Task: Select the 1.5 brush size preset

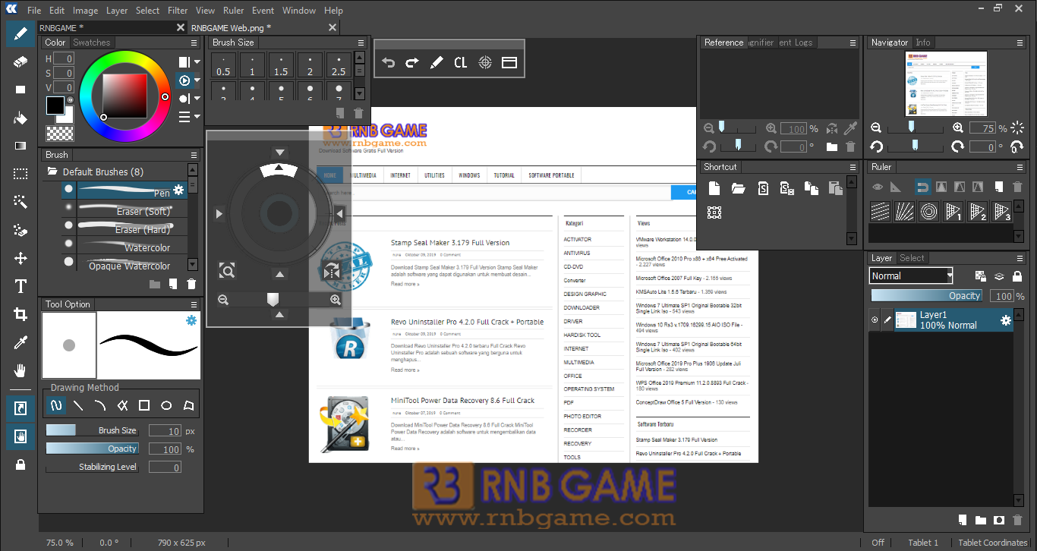Action: click(281, 66)
